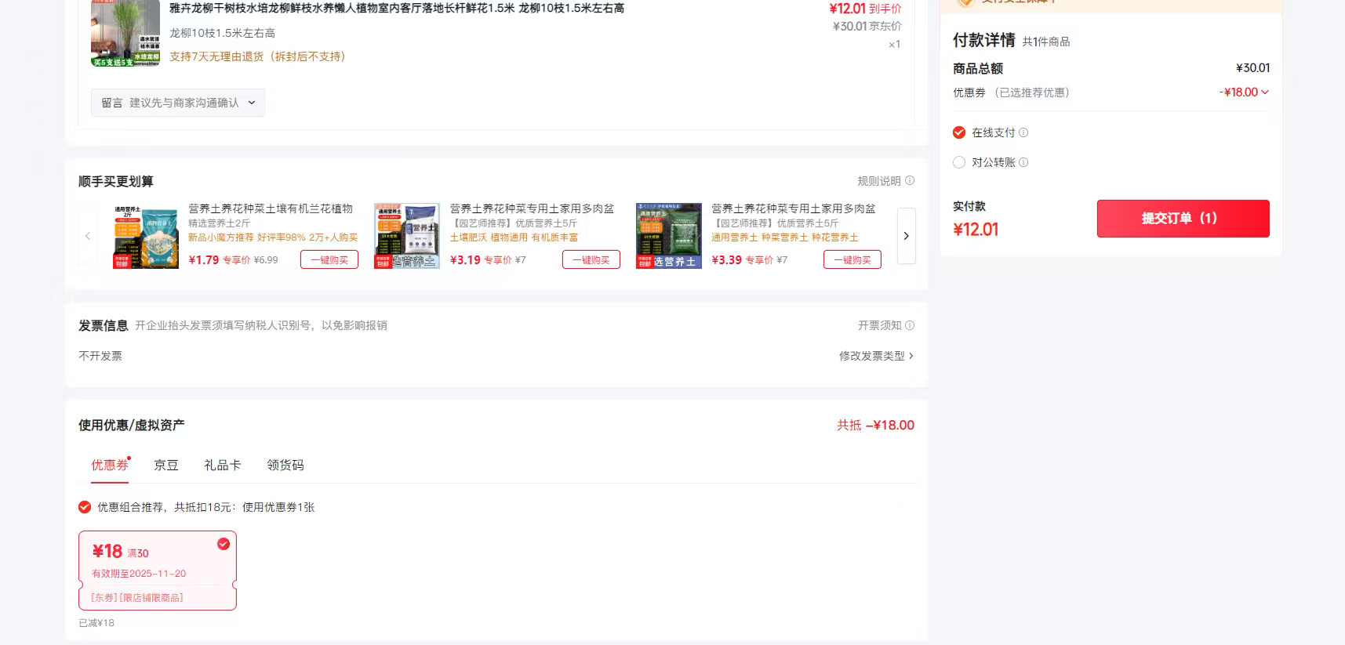
Task: Open the ¥3.39 green soil bag image
Action: point(668,236)
